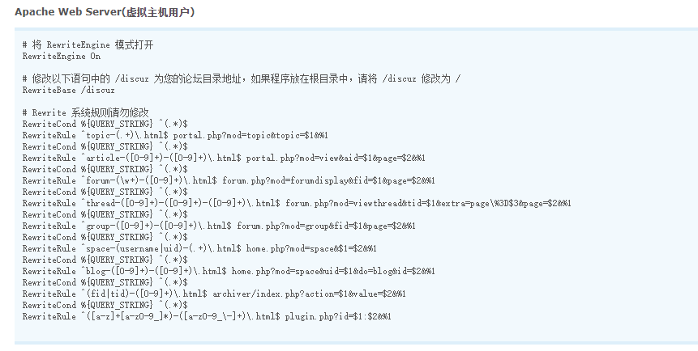Viewport: 698px width, 351px height.
Task: Click the plugin.php rewrite rule line
Action: tap(207, 317)
